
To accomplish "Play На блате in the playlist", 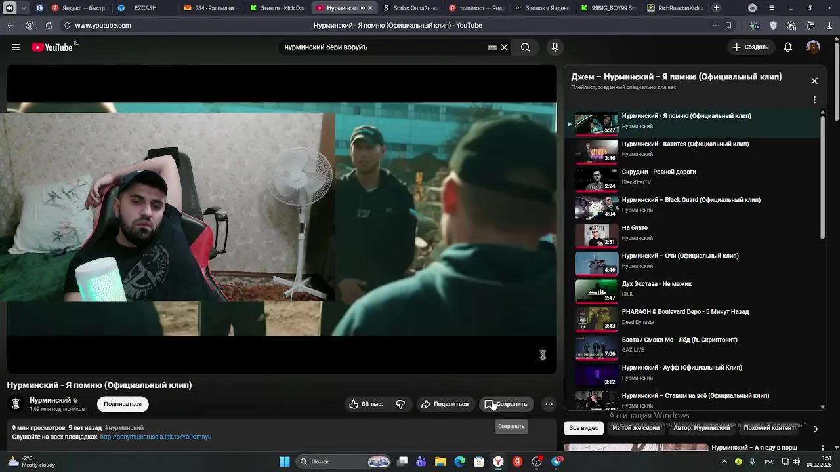I will (x=692, y=234).
